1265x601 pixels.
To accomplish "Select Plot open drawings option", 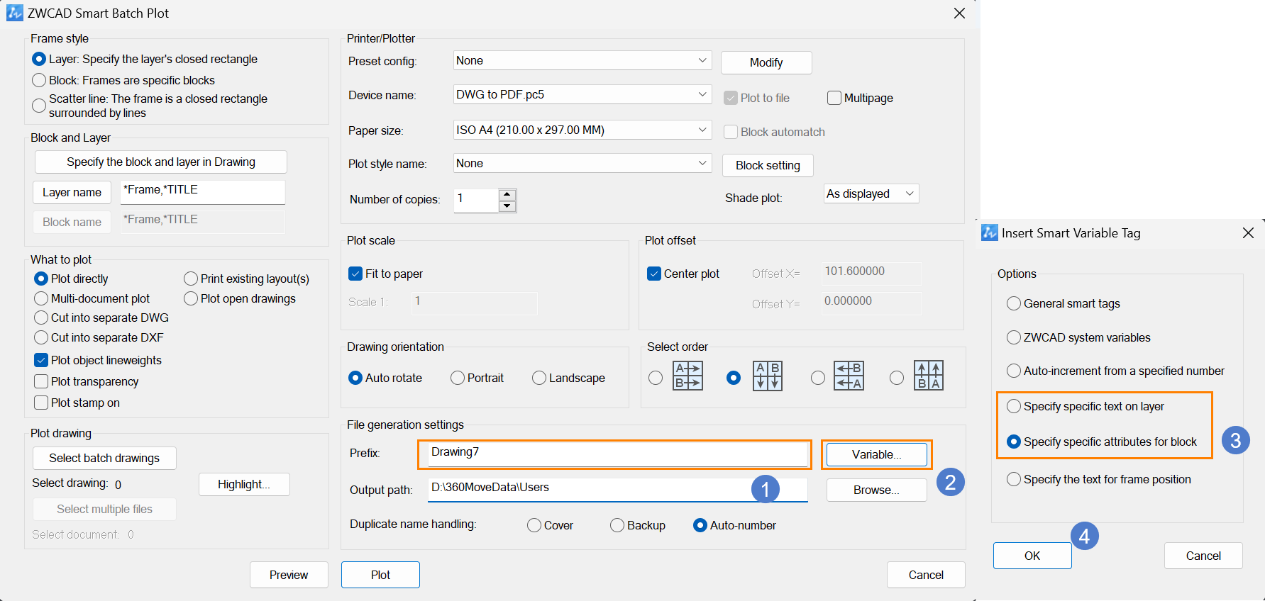I will [191, 298].
